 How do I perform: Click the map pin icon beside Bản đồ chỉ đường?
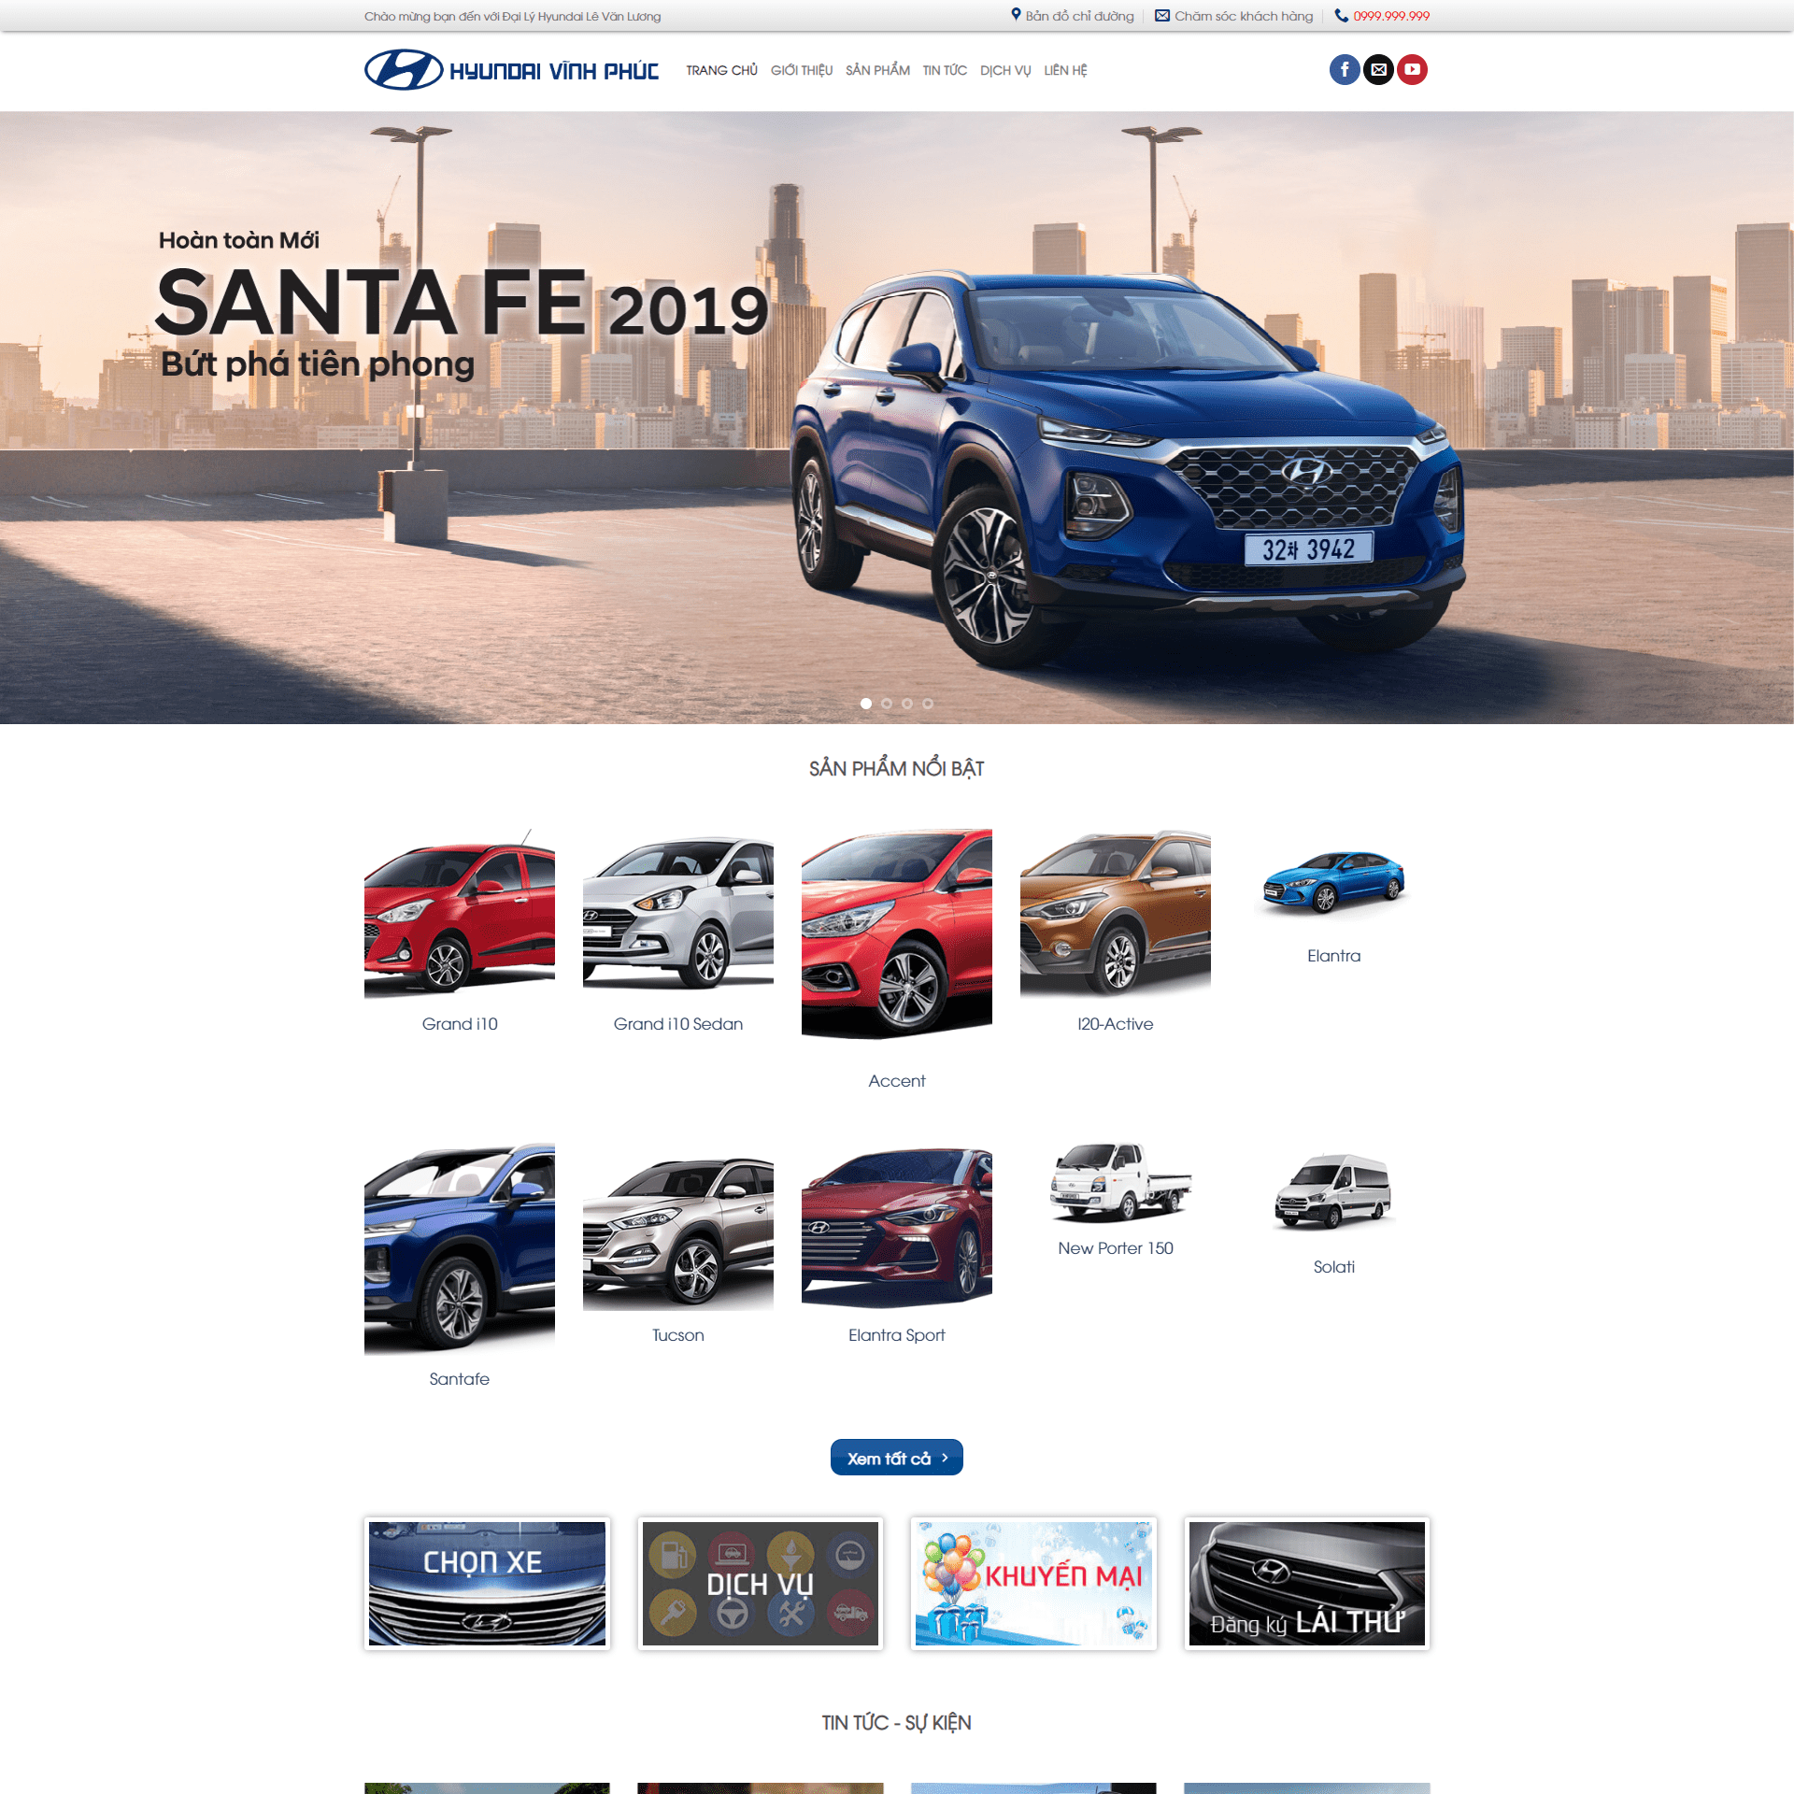click(1016, 15)
